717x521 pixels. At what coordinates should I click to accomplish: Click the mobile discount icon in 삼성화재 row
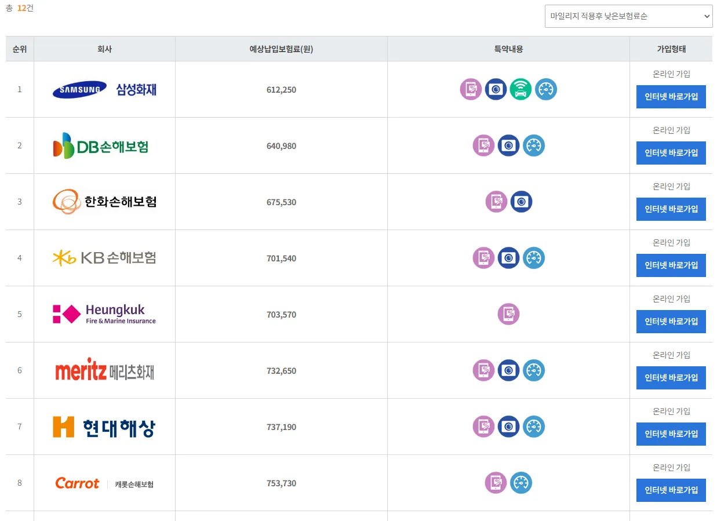[471, 89]
